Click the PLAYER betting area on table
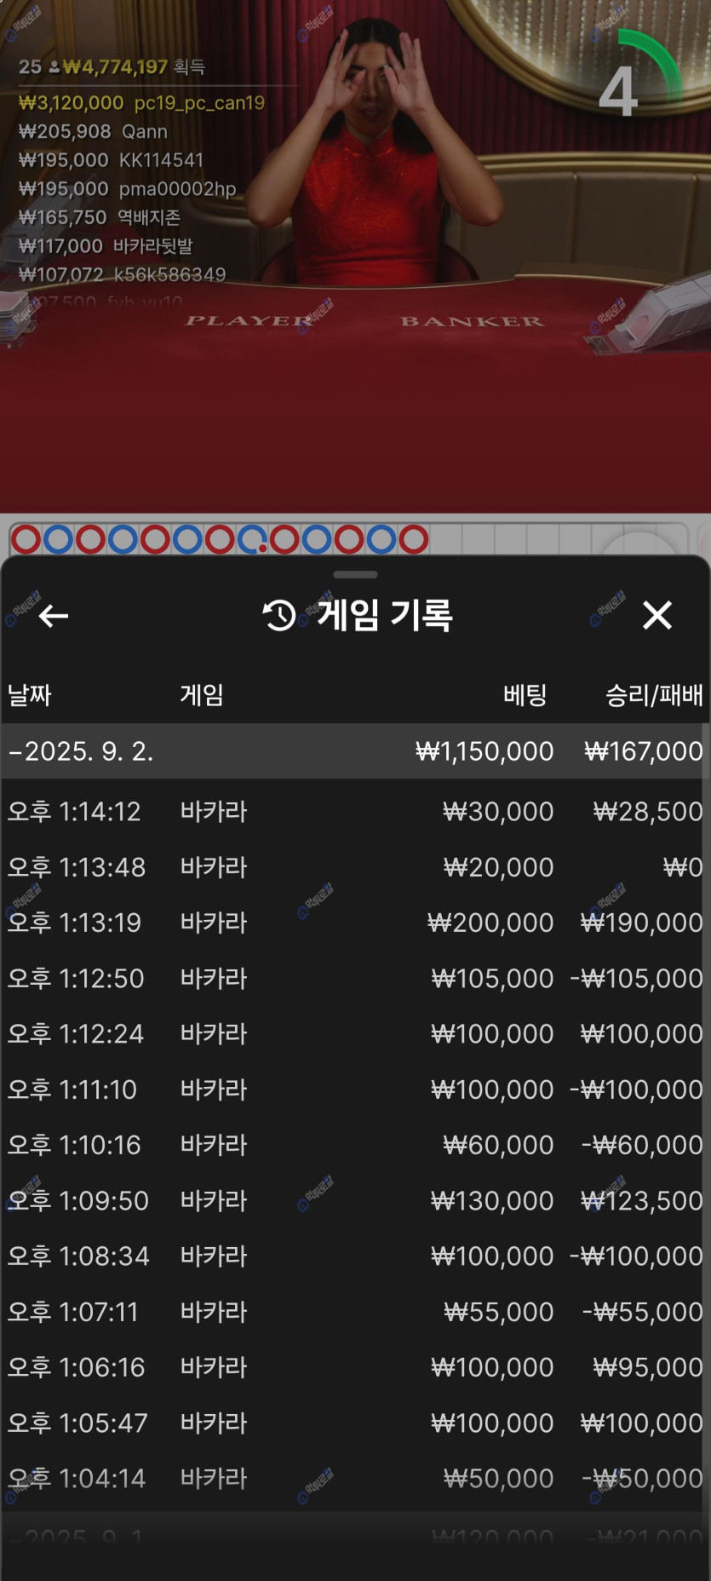Image resolution: width=711 pixels, height=1581 pixels. click(x=249, y=321)
